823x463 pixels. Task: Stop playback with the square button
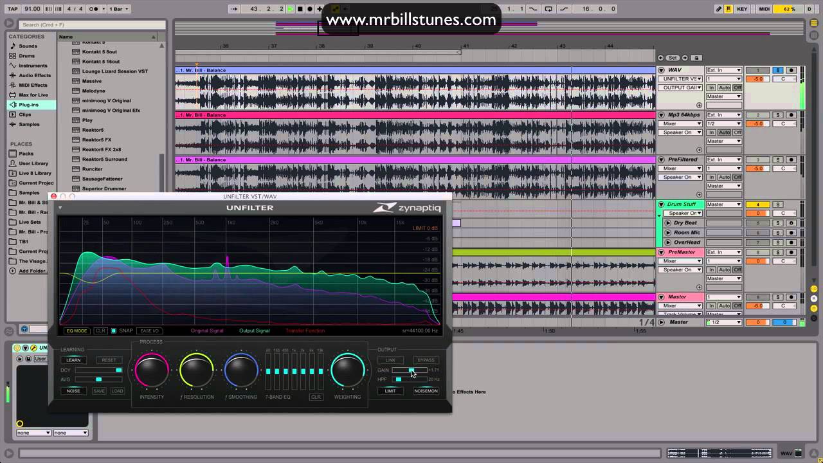tap(300, 9)
